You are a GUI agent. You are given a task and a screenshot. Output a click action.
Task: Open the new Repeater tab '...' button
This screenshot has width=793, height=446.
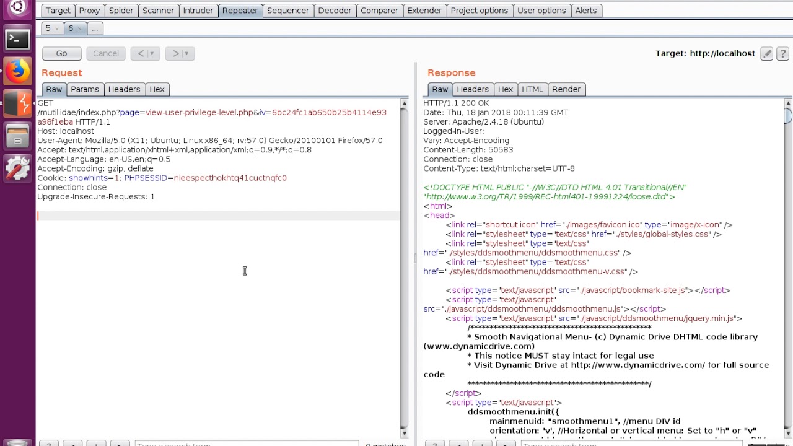point(95,28)
